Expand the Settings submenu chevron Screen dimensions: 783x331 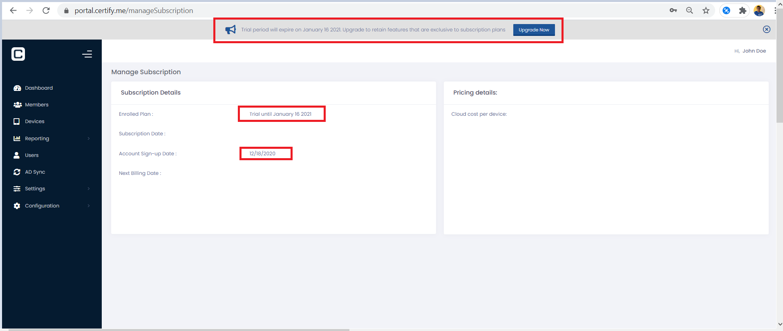point(89,189)
